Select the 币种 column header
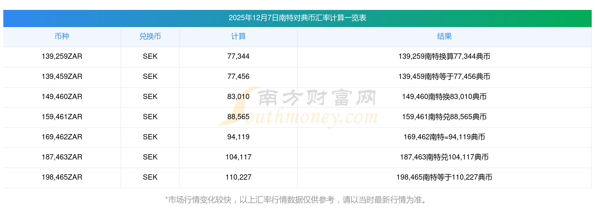 (62, 36)
